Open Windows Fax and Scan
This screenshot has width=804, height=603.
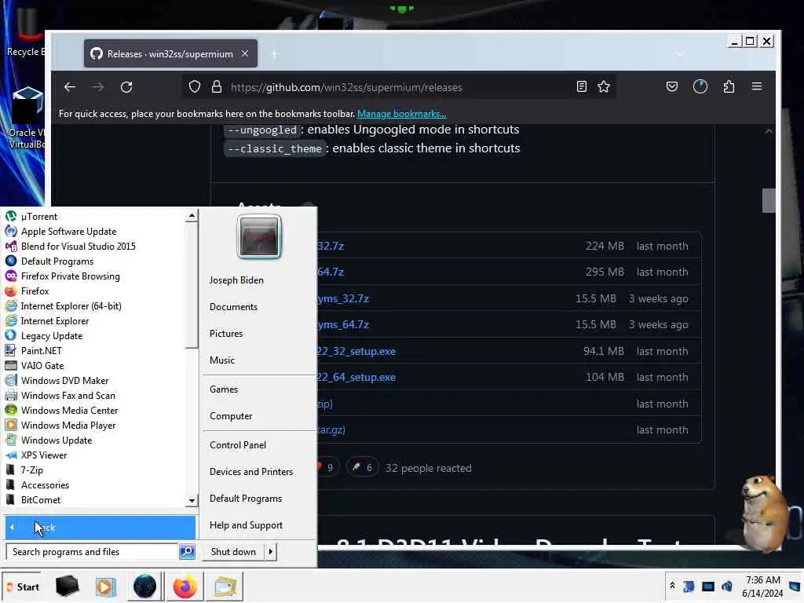68,396
